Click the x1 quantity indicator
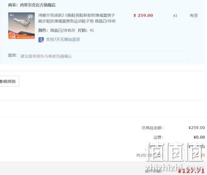 click(x=175, y=16)
